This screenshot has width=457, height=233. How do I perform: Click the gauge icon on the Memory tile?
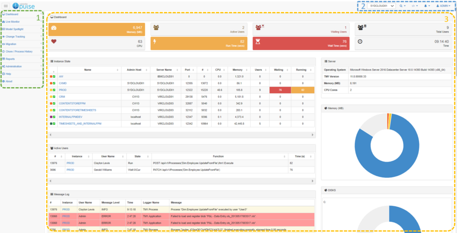(x=54, y=29)
